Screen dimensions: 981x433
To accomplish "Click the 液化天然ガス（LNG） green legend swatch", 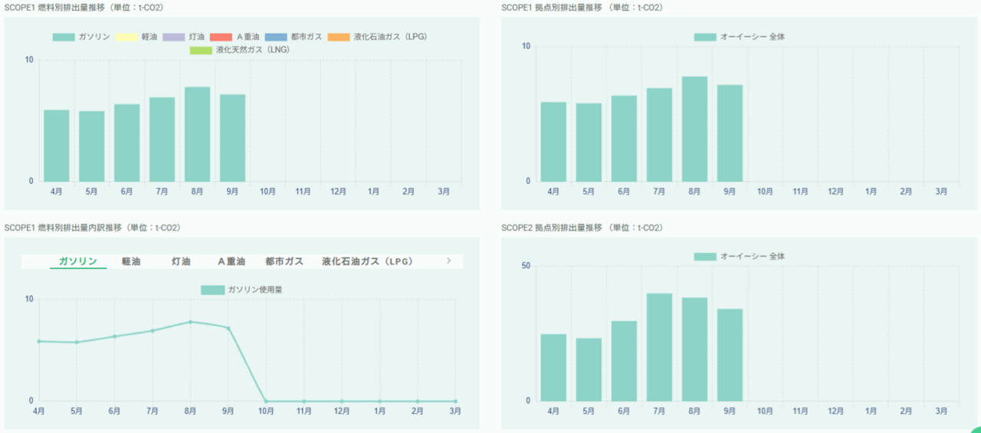I will [200, 50].
